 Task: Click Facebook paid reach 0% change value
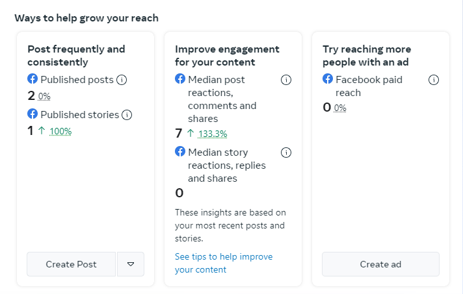click(x=340, y=108)
